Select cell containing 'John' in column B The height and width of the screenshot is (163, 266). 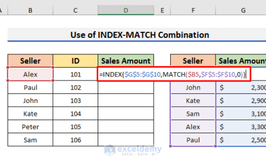tap(30, 101)
